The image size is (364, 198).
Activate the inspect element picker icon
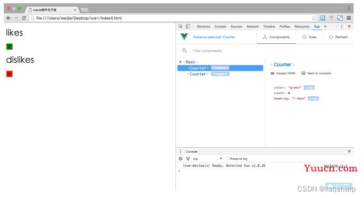(x=180, y=26)
